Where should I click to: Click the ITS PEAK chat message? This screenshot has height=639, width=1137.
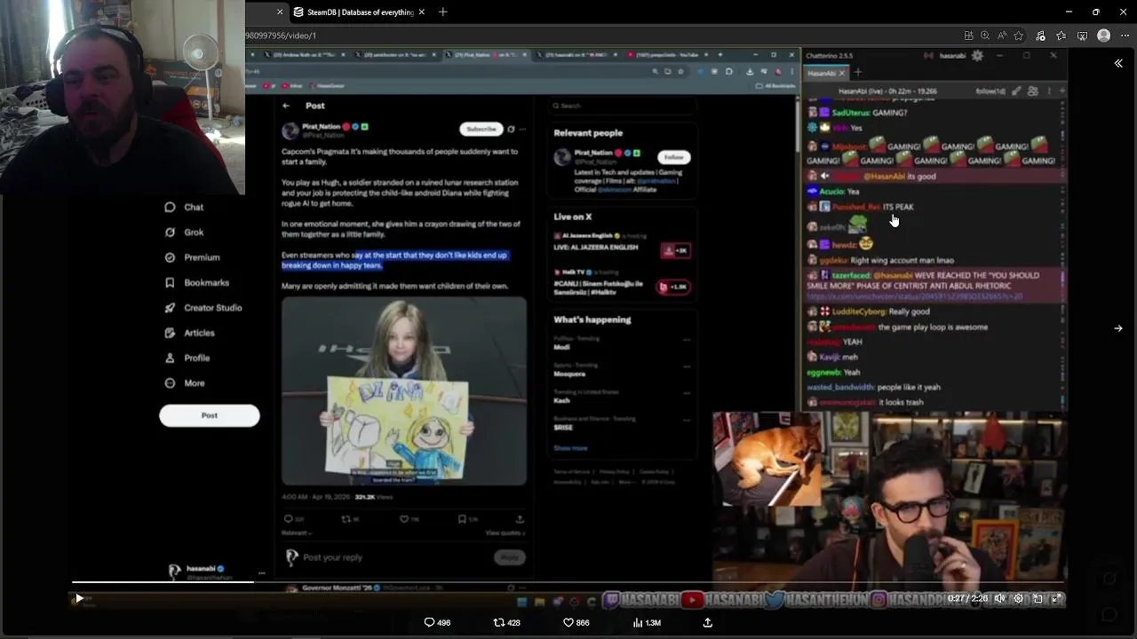[x=898, y=207]
